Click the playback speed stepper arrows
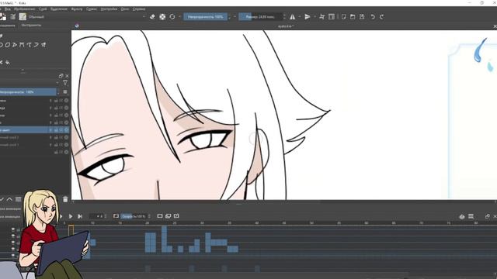 (149, 216)
